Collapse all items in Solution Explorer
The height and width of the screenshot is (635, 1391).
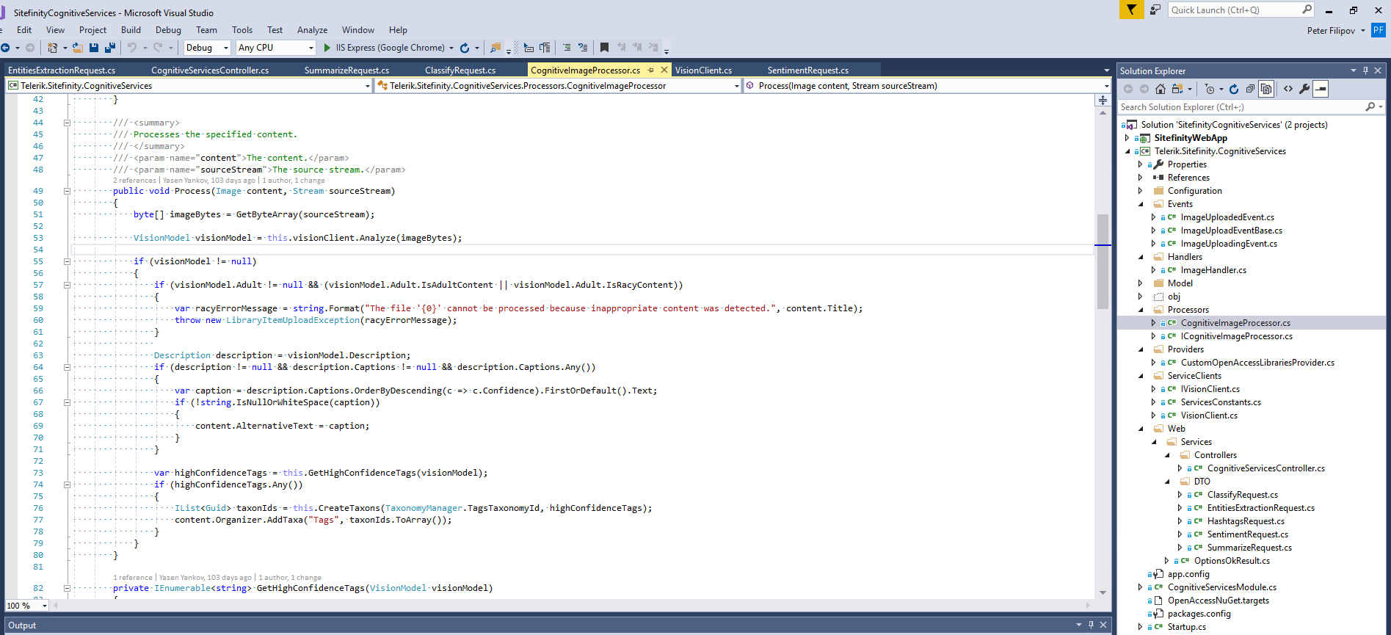click(x=1250, y=89)
